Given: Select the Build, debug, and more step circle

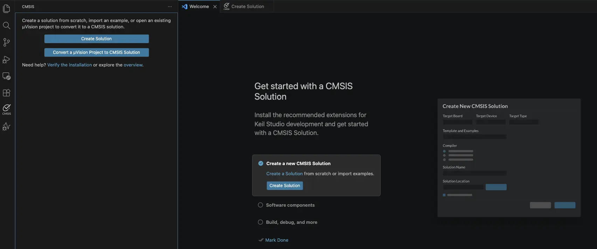Looking at the screenshot, I should (261, 222).
